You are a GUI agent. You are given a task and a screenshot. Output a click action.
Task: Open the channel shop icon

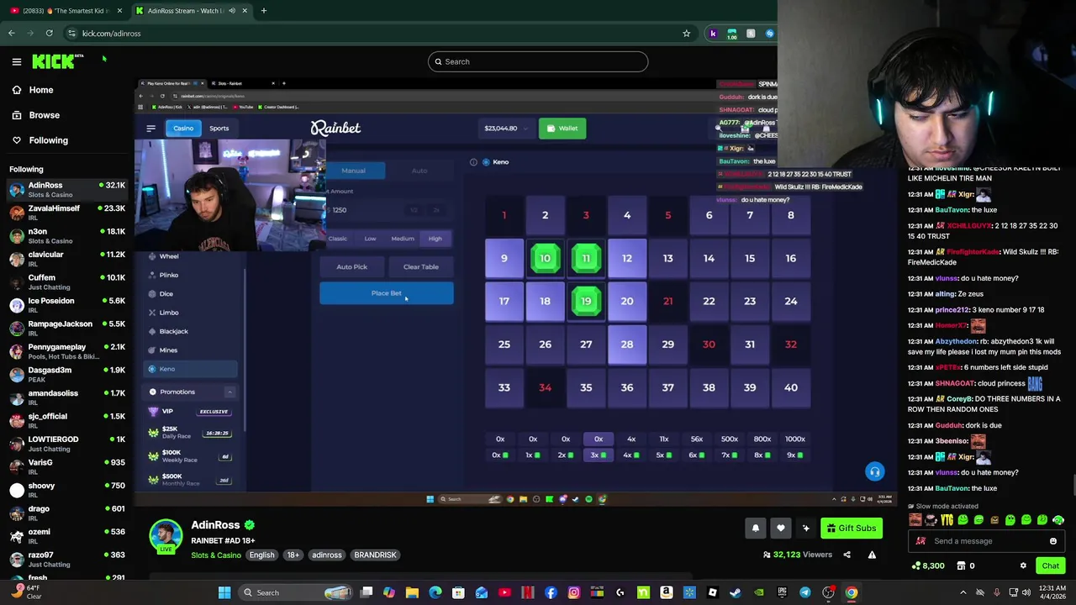coord(962,566)
